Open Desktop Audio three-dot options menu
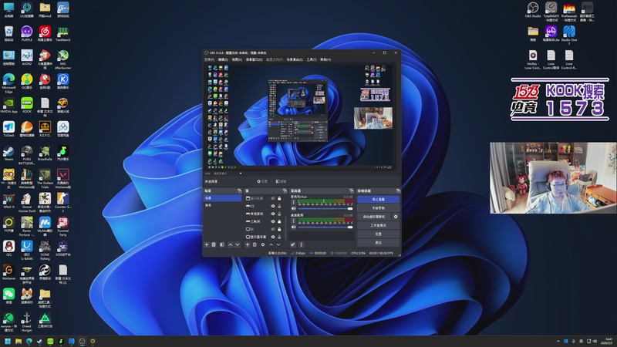 click(294, 221)
